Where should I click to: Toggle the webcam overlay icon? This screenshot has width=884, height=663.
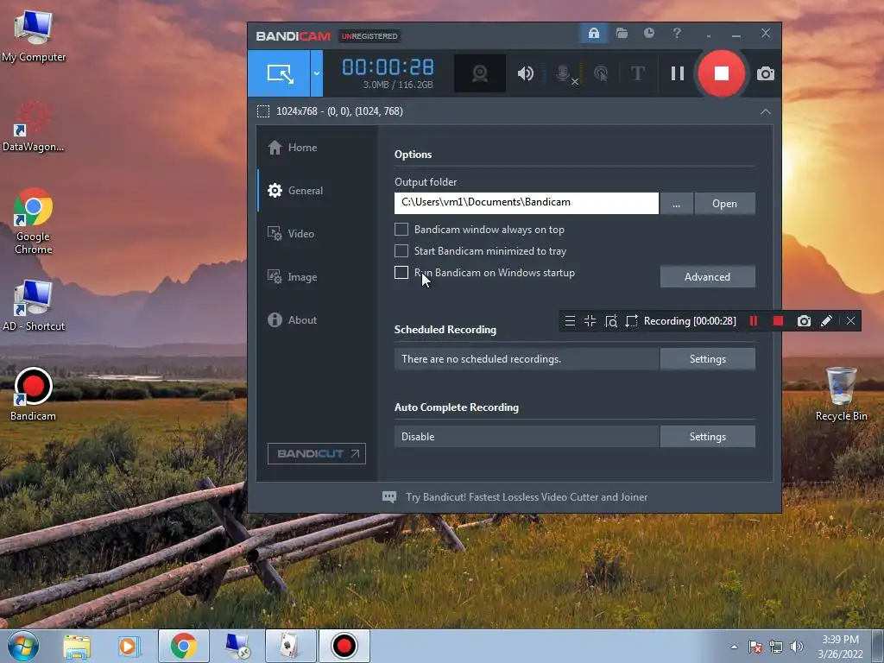(480, 73)
